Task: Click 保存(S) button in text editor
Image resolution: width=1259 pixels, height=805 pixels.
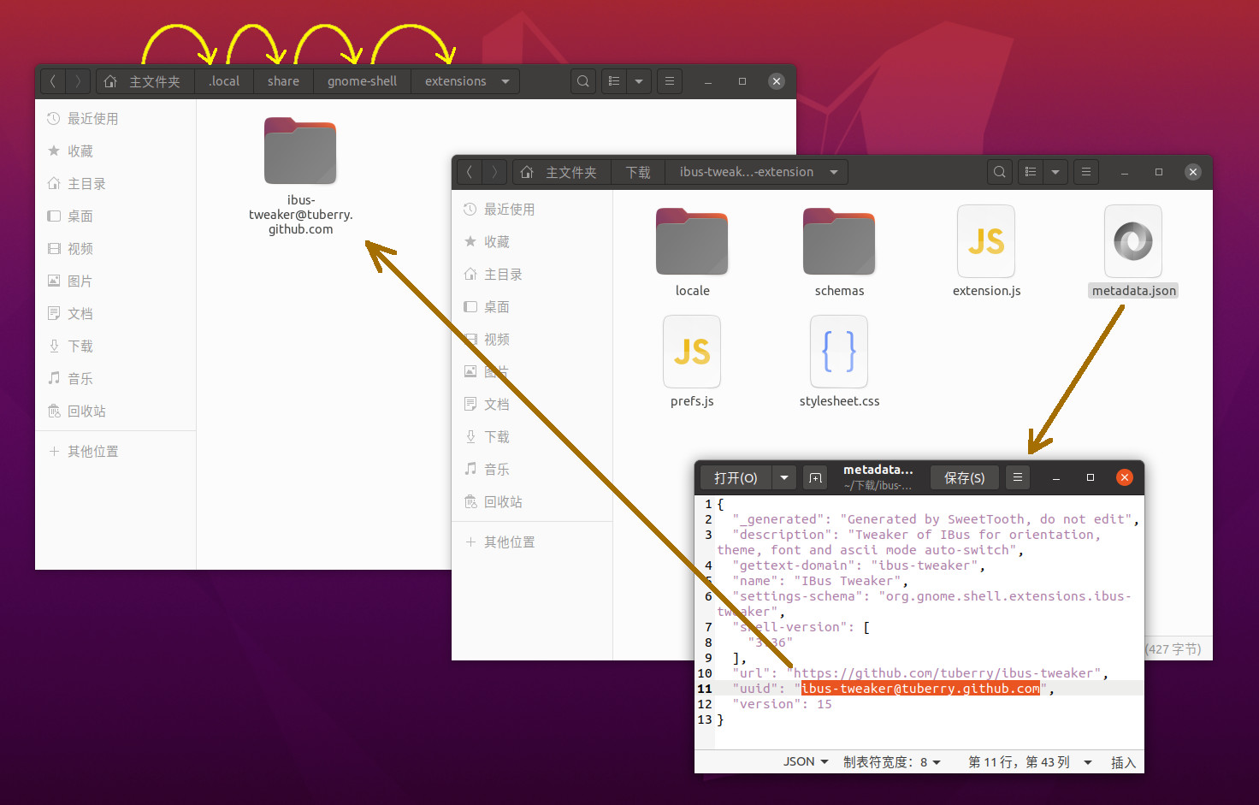Action: (964, 477)
